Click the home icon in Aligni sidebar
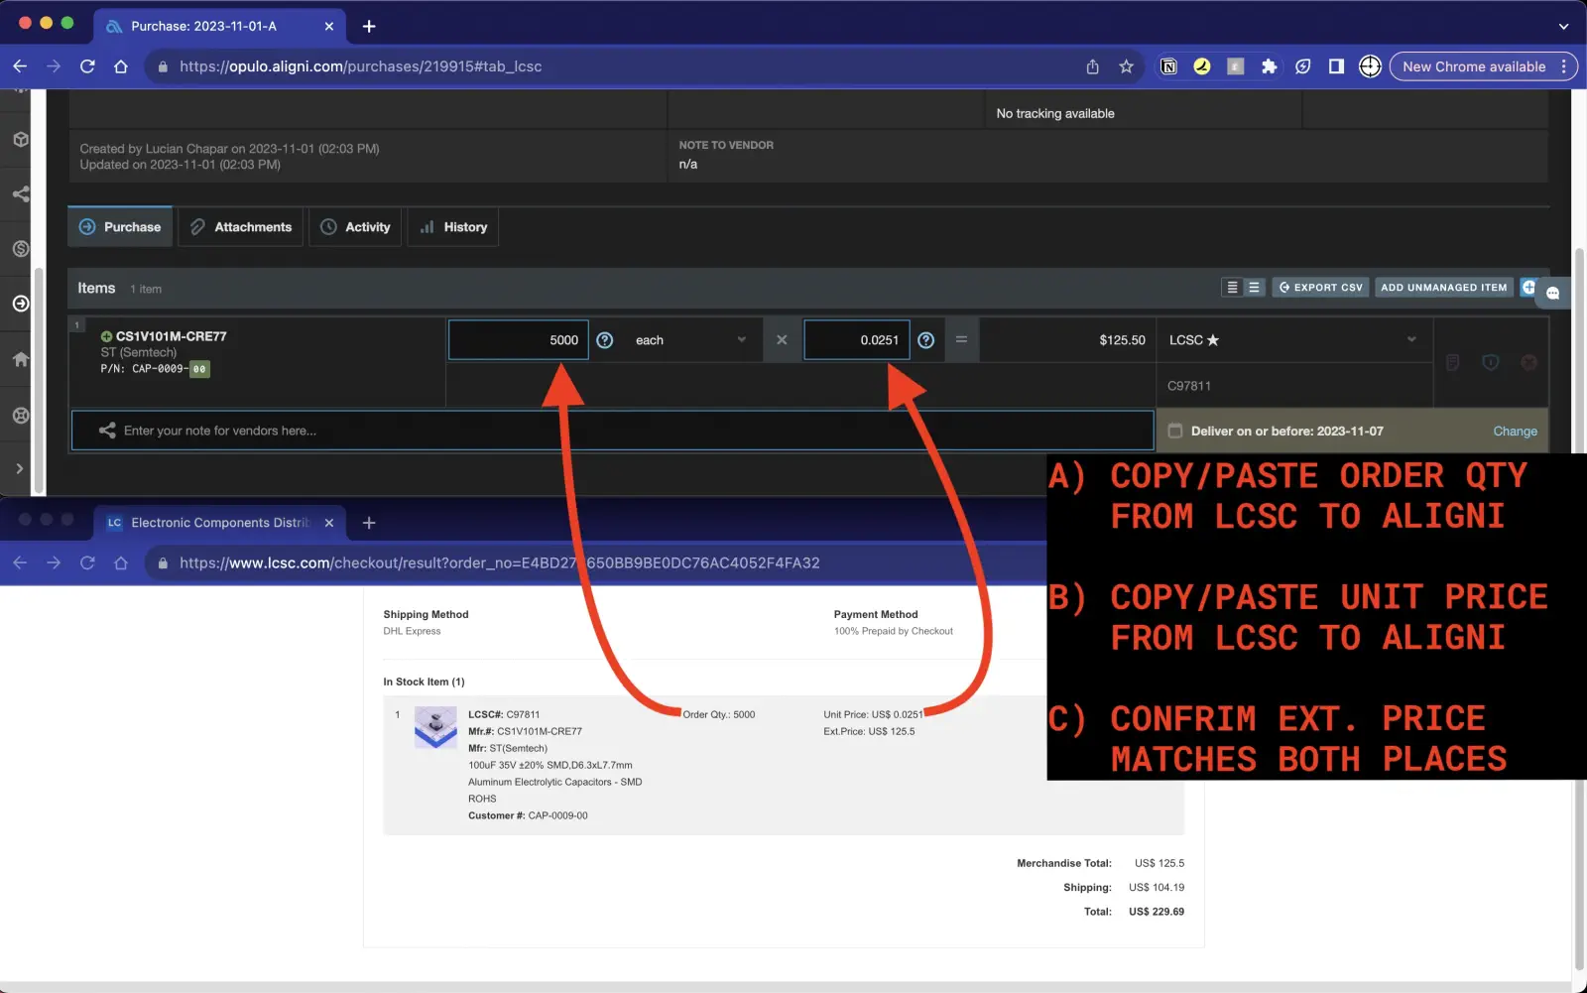 (20, 359)
